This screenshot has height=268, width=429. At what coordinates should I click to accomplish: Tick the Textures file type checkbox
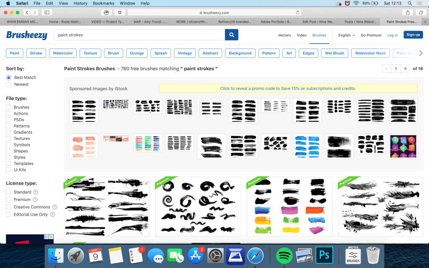(8, 139)
